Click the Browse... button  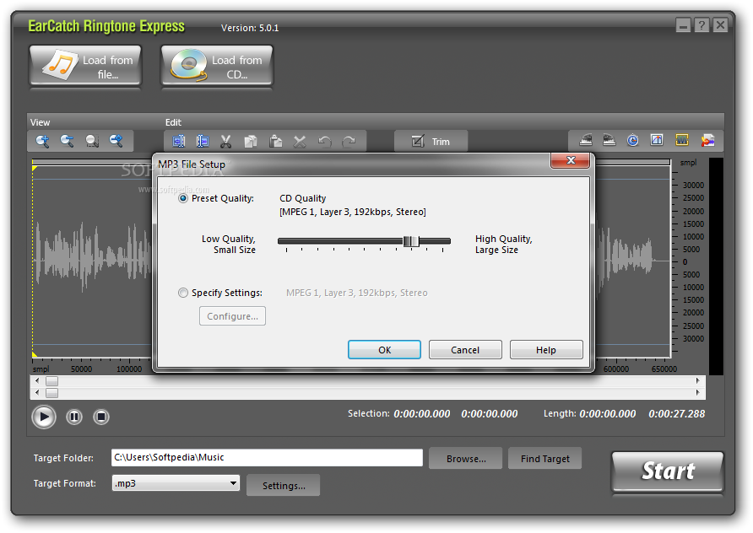(x=466, y=459)
